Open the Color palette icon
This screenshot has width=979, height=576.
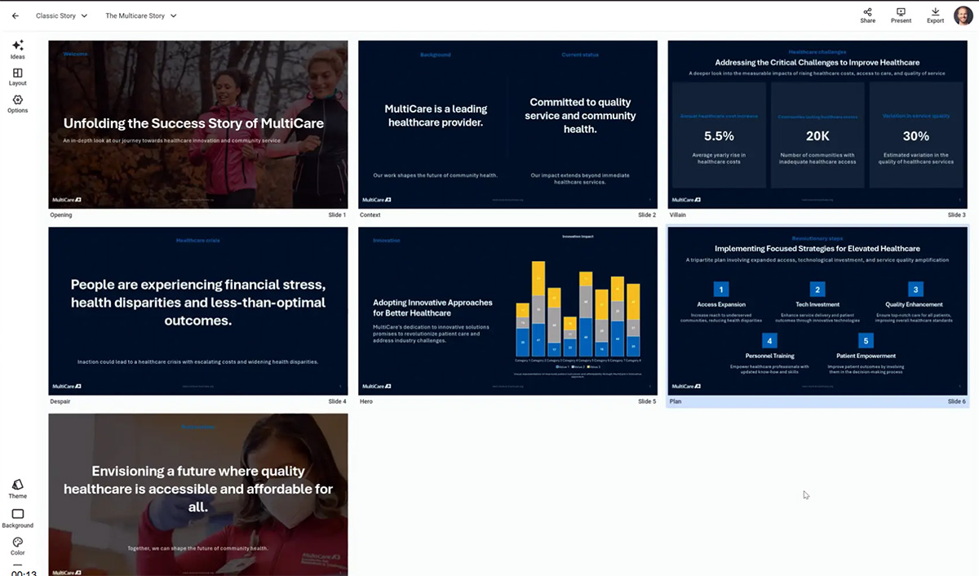pyautogui.click(x=18, y=543)
